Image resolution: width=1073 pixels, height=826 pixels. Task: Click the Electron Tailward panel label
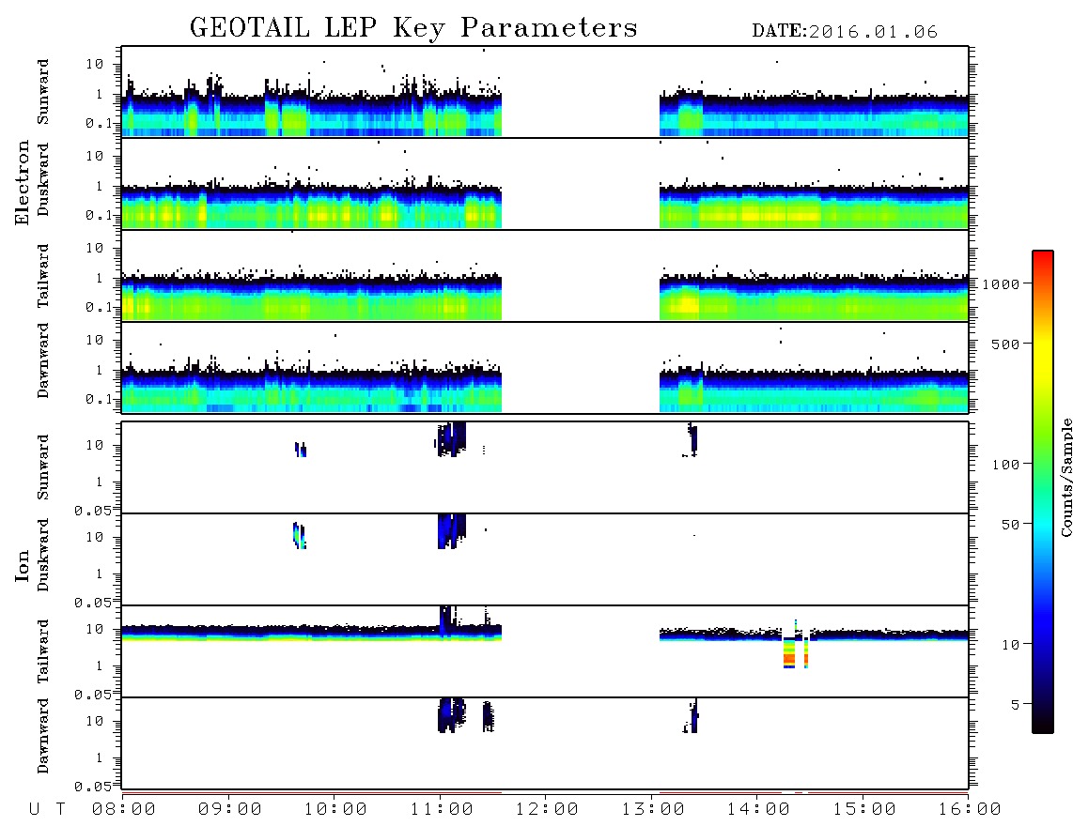point(43,276)
